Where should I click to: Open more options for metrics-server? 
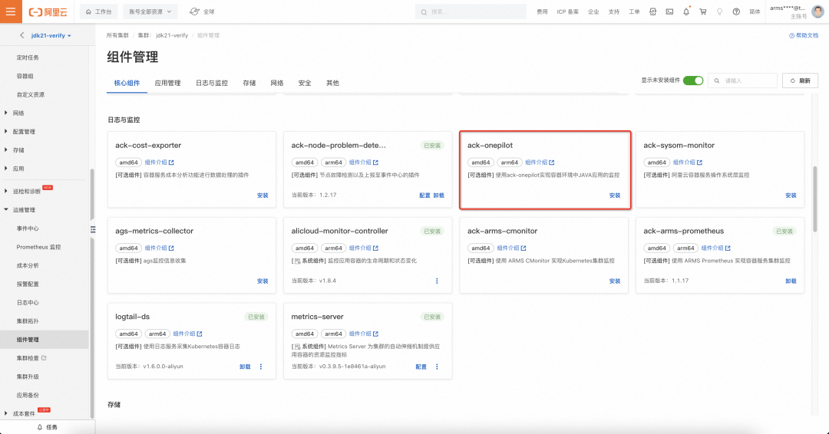click(437, 367)
